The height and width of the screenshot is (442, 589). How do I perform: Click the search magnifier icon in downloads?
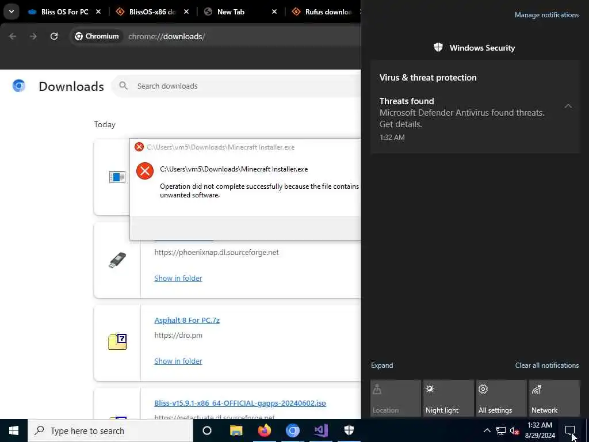pos(123,86)
